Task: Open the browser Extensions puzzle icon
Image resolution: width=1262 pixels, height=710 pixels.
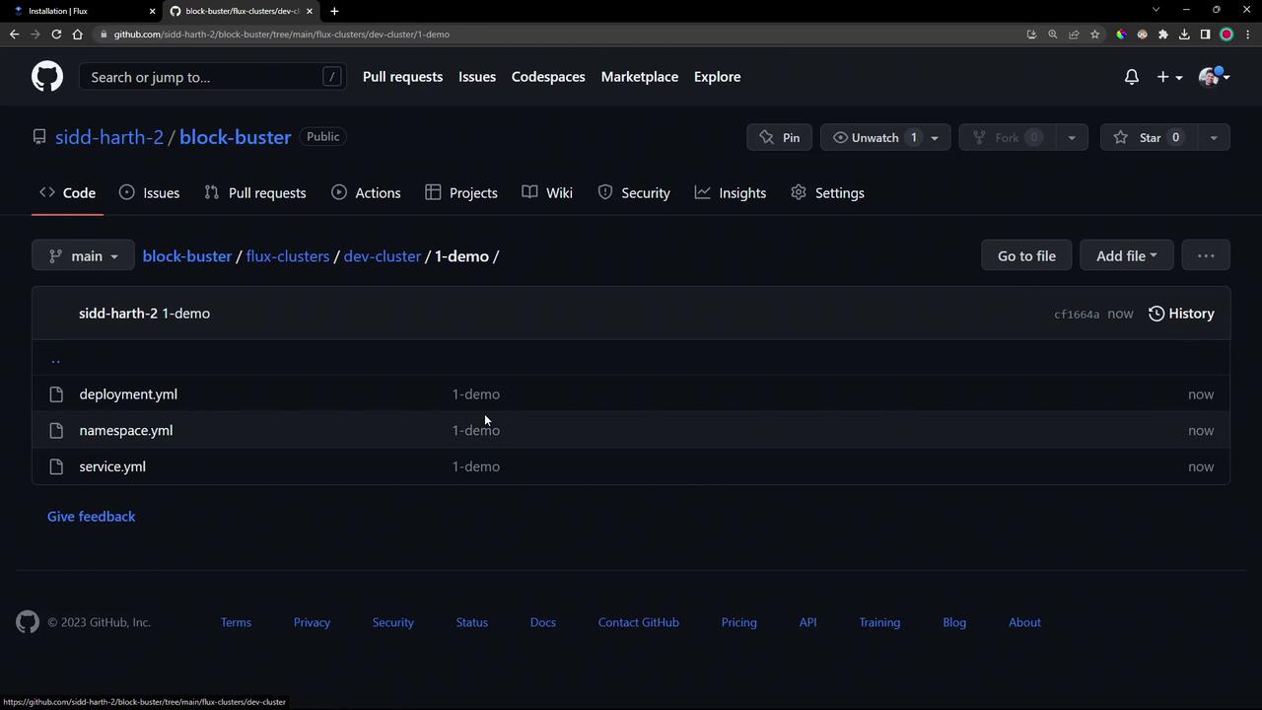Action: tap(1163, 35)
